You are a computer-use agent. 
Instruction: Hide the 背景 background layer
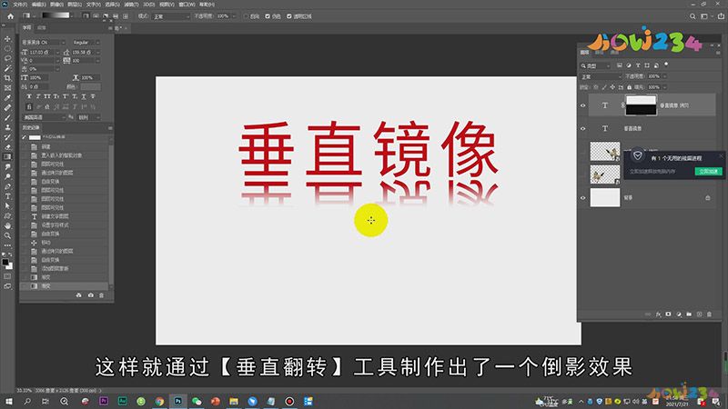(x=583, y=197)
